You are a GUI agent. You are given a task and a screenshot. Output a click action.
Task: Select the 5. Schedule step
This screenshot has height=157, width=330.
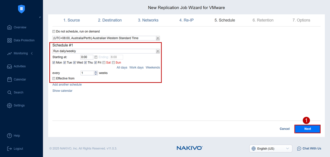point(225,20)
